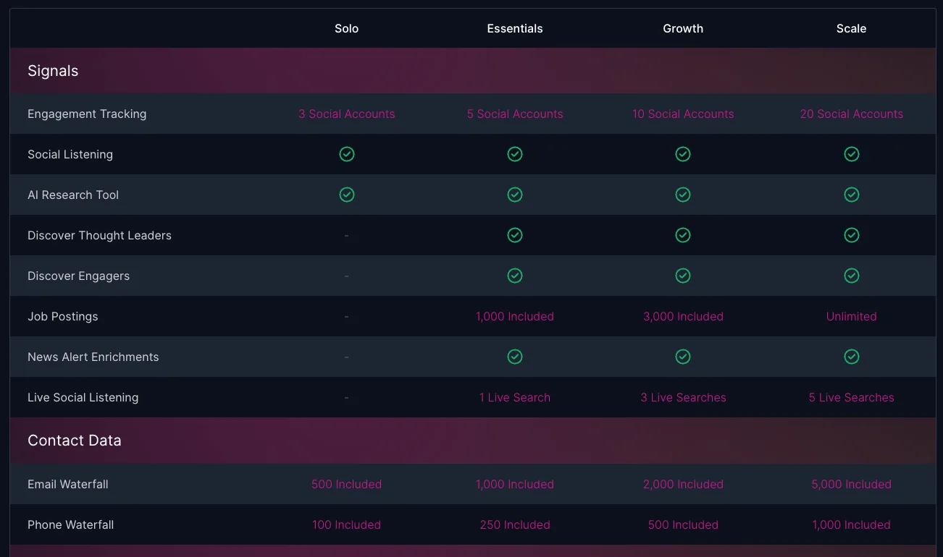
Task: Click Phone Waterfall 500 Included value
Action: click(x=683, y=524)
